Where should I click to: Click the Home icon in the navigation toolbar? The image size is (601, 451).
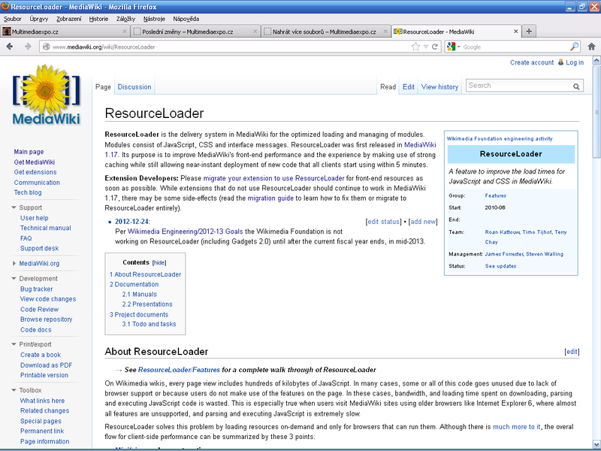pyautogui.click(x=591, y=47)
